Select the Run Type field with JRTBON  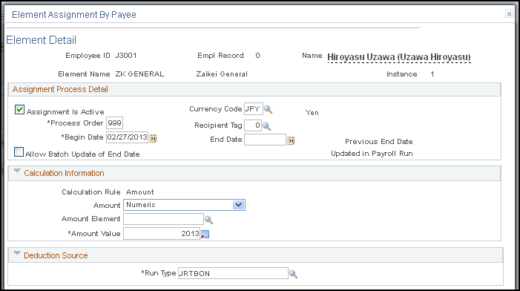[233, 273]
